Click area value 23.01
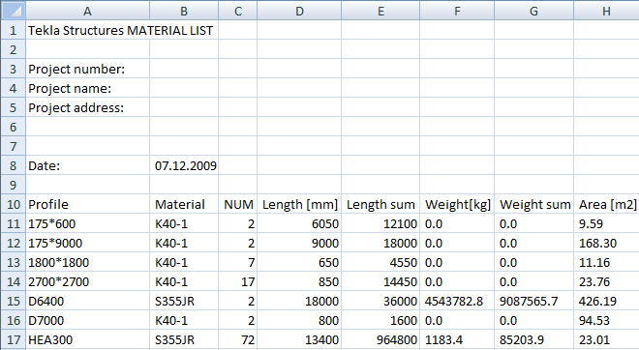 (x=607, y=339)
